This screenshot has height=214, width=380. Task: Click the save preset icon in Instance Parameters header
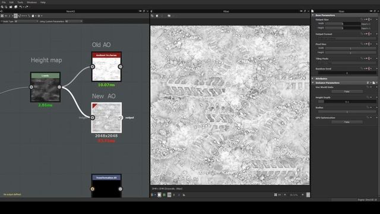point(373,83)
